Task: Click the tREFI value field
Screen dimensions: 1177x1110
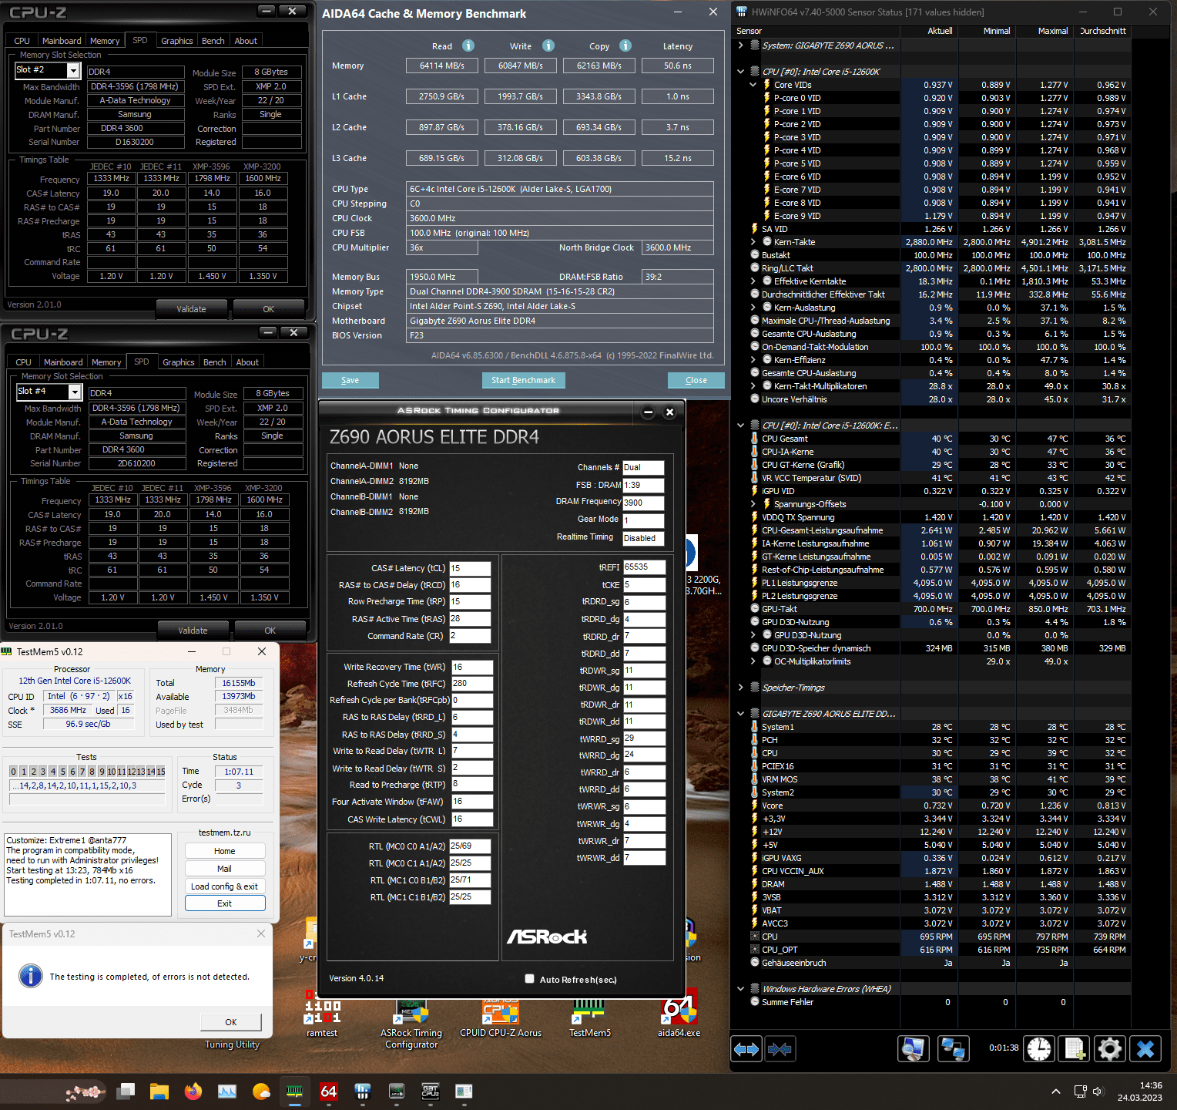Action: [644, 567]
